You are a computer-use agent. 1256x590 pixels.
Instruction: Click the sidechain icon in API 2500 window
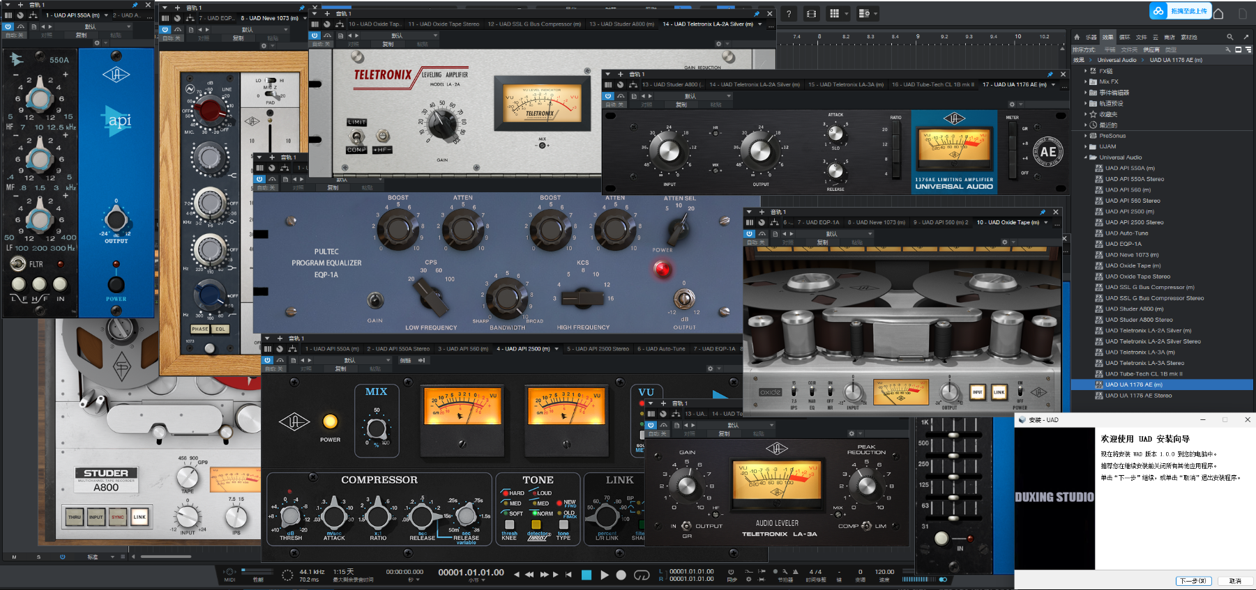pyautogui.click(x=421, y=360)
